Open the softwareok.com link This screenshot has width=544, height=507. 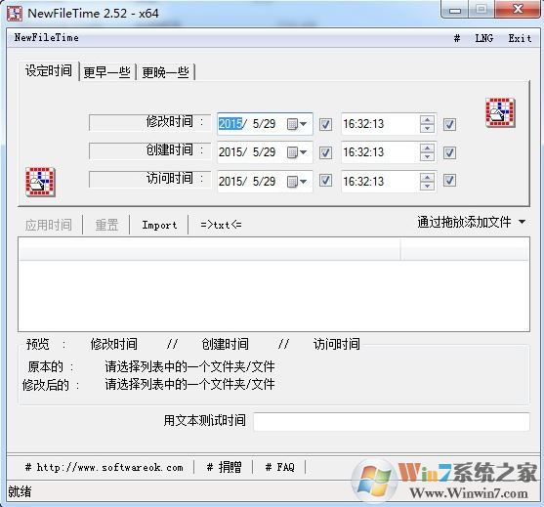point(105,468)
